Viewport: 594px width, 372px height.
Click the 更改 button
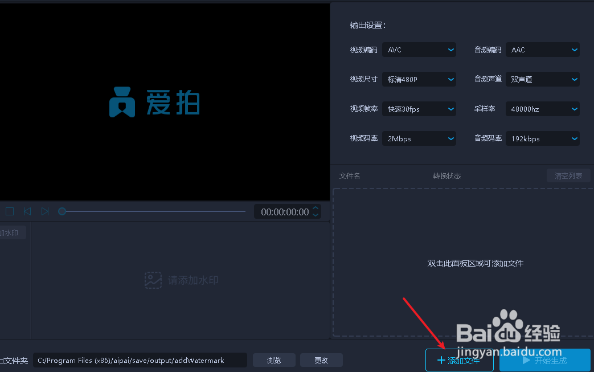pyautogui.click(x=321, y=360)
